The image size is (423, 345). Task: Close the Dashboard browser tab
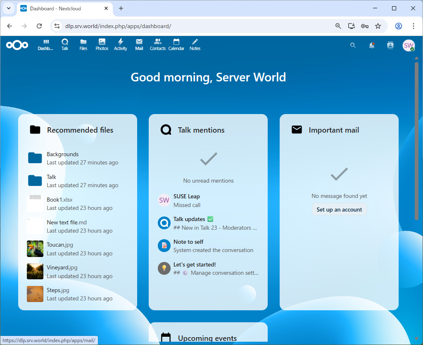tap(106, 8)
